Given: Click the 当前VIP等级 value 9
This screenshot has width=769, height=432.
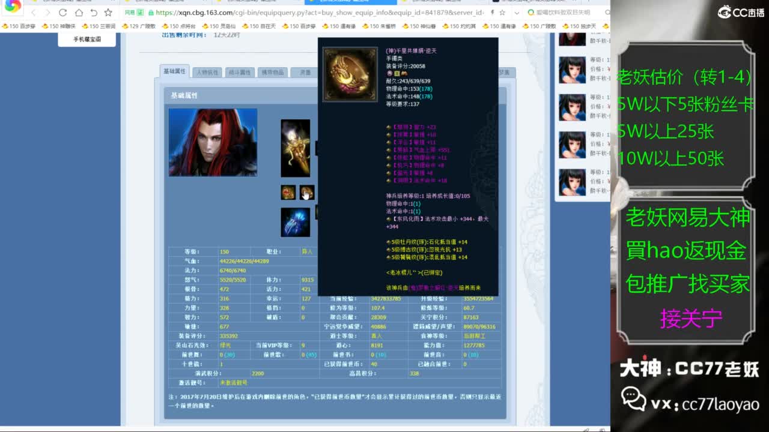Looking at the screenshot, I should point(303,346).
